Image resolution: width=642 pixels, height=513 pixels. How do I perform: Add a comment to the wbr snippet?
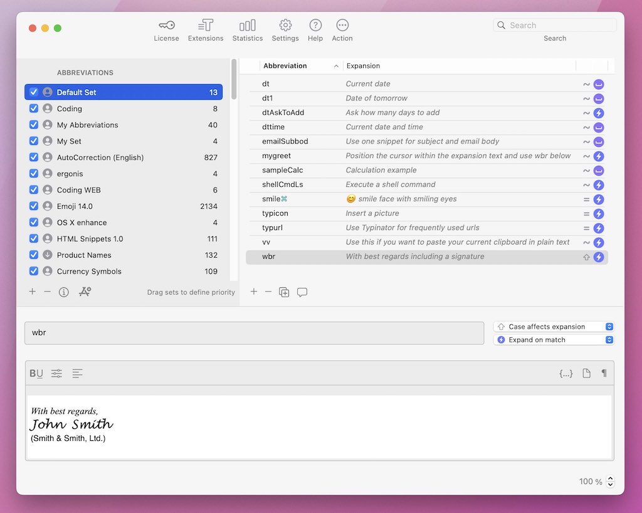click(x=302, y=292)
